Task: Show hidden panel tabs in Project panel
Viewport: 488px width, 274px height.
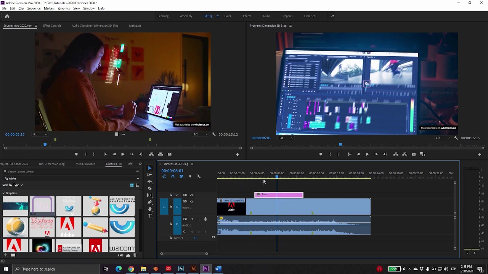Action: point(140,164)
